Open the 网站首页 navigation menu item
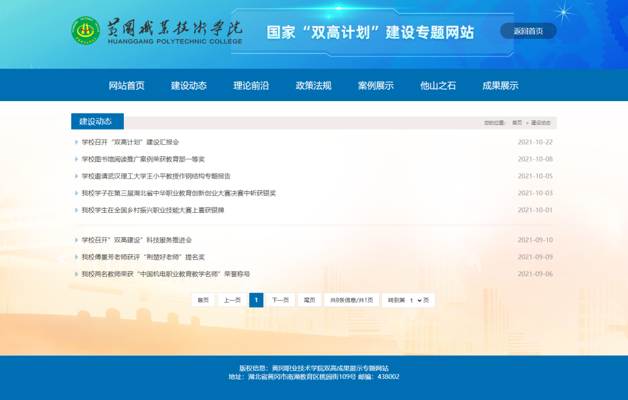628x400 pixels. click(x=127, y=85)
